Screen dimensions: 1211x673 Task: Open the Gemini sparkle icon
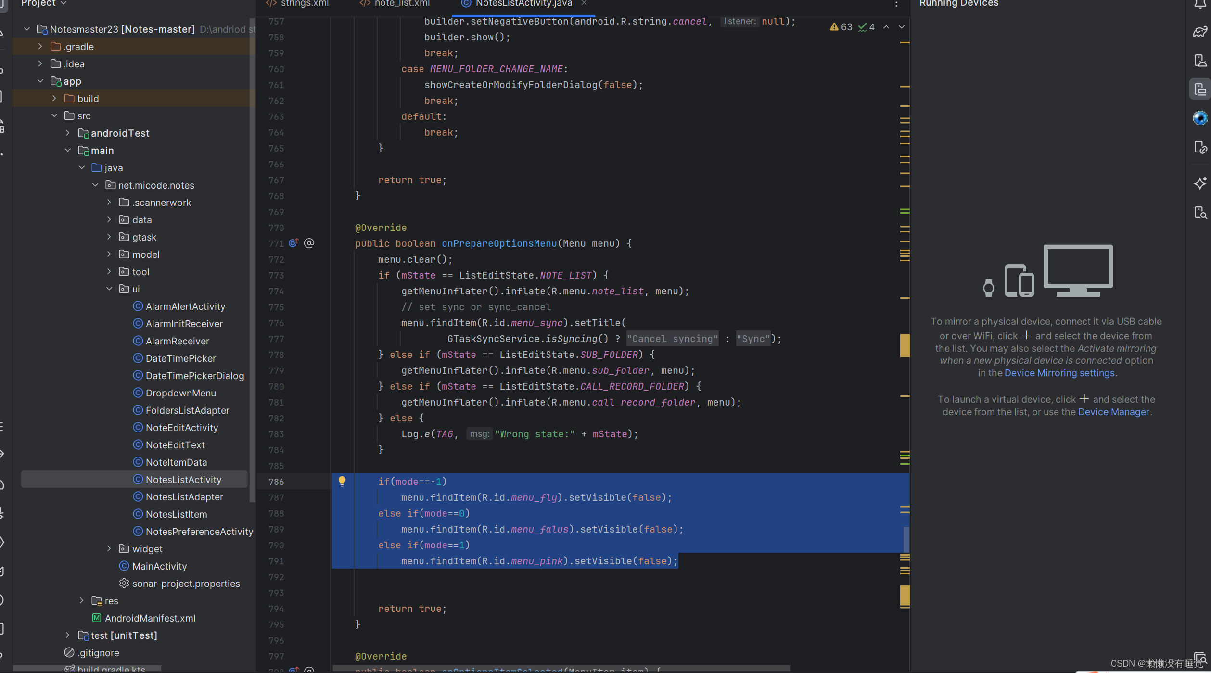tap(1200, 183)
